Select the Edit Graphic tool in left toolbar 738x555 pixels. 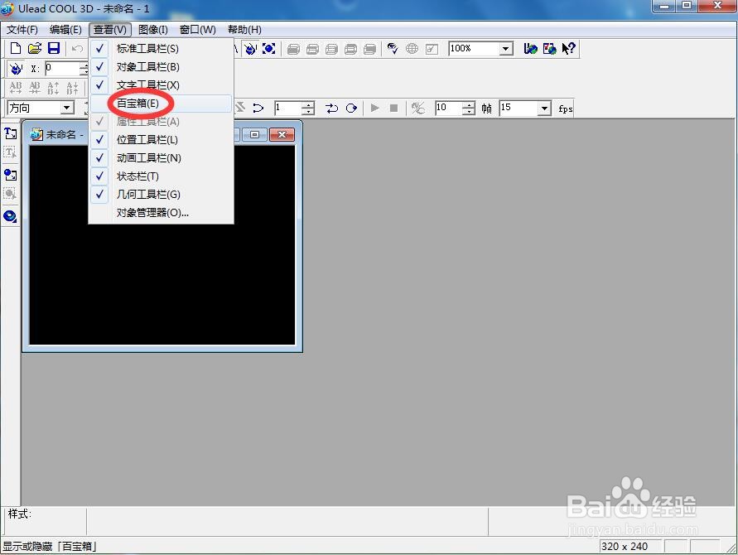(11, 194)
